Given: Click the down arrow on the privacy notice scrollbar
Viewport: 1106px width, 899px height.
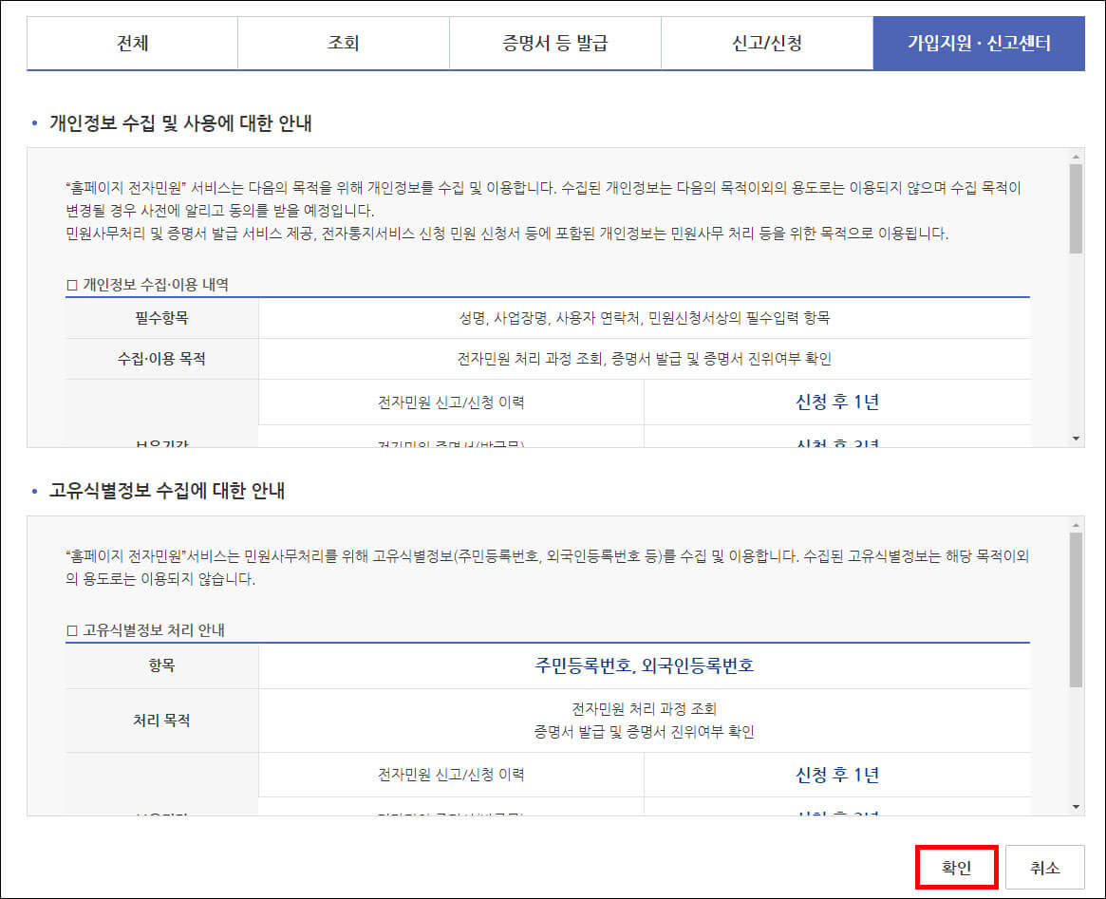Looking at the screenshot, I should (x=1076, y=439).
